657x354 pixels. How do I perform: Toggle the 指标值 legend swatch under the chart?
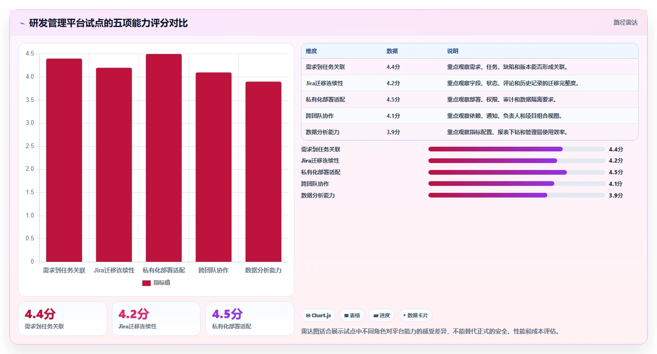point(147,283)
